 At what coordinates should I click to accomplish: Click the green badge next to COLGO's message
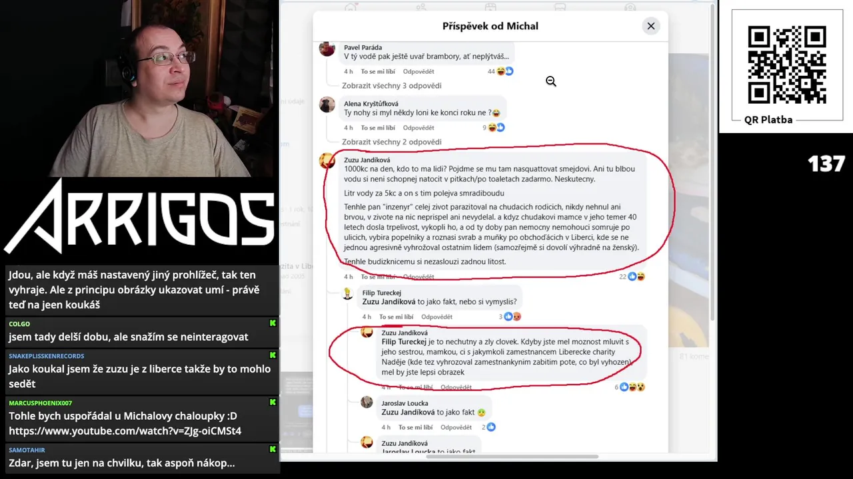point(273,323)
